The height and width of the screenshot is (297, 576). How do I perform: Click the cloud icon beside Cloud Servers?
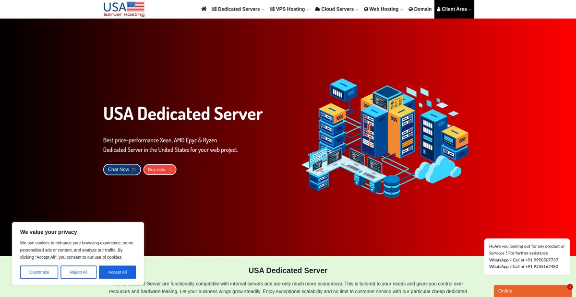(317, 9)
